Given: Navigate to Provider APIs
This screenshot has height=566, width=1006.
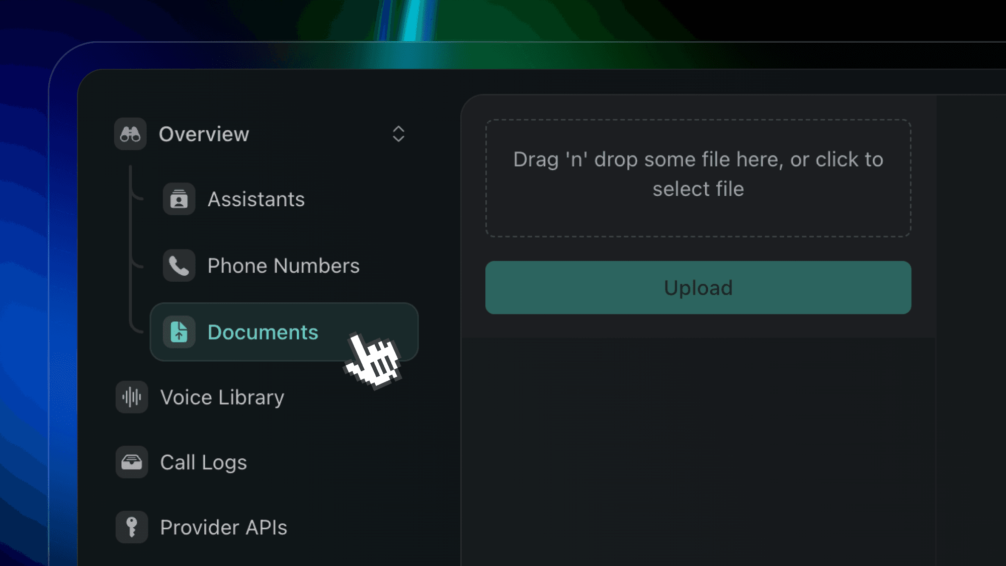Looking at the screenshot, I should [223, 527].
